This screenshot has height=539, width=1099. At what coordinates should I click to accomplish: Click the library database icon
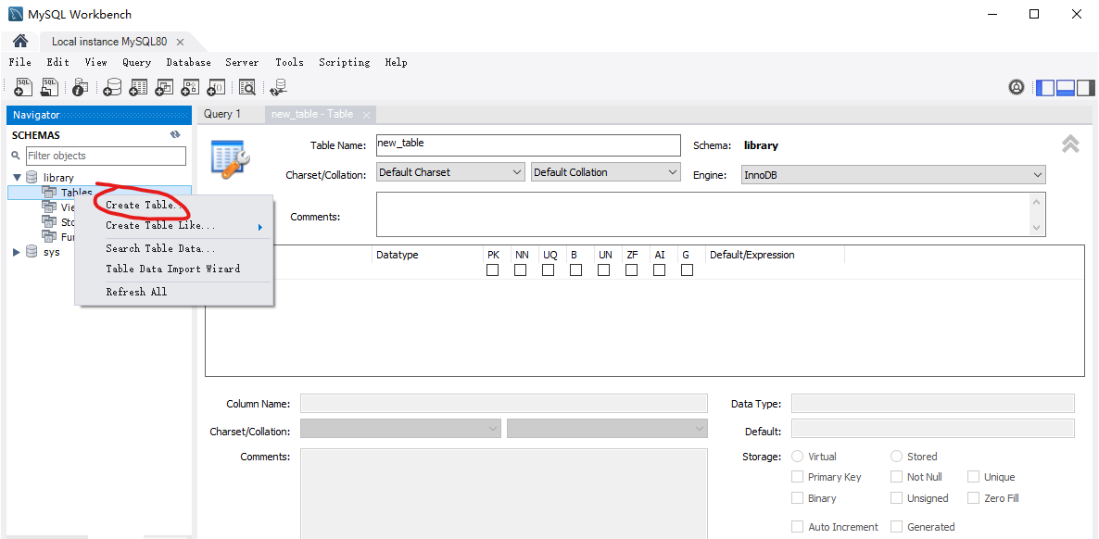pos(32,177)
